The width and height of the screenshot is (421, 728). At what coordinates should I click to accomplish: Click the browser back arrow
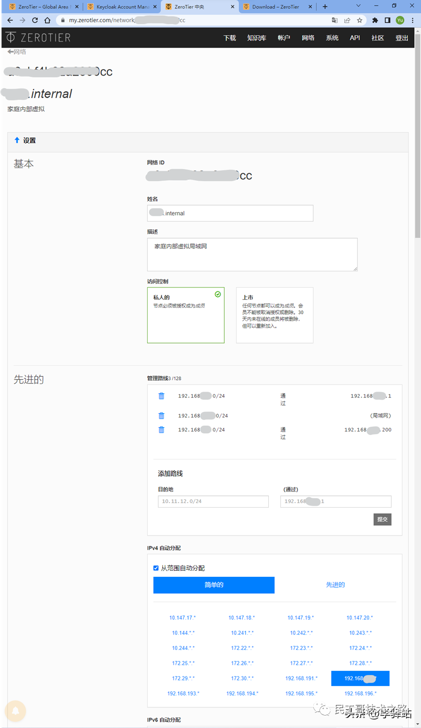[x=10, y=21]
